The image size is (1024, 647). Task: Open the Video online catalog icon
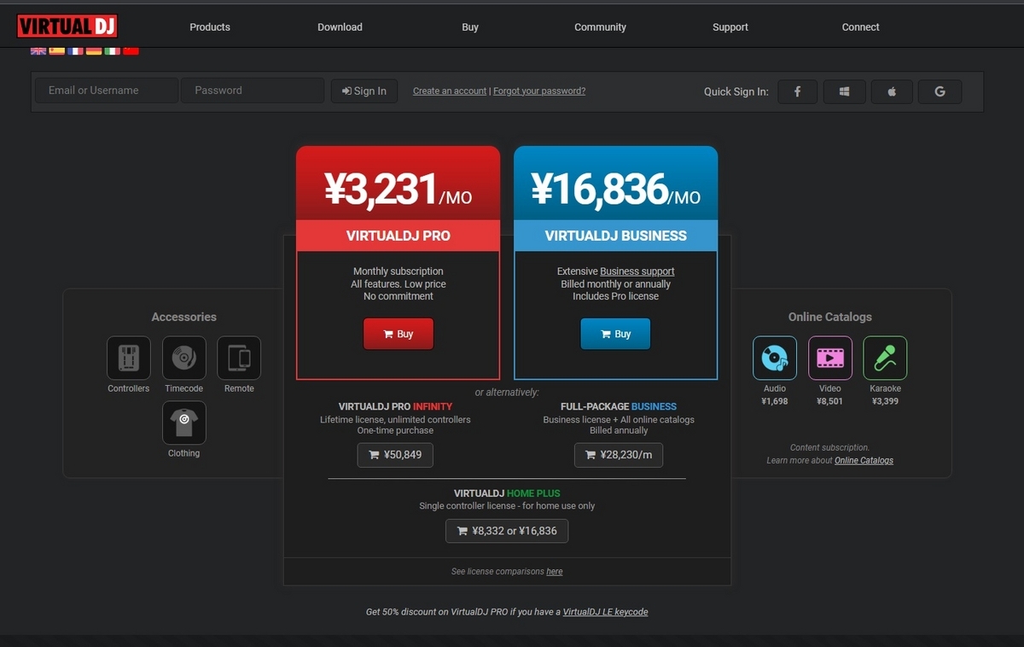[x=830, y=358]
